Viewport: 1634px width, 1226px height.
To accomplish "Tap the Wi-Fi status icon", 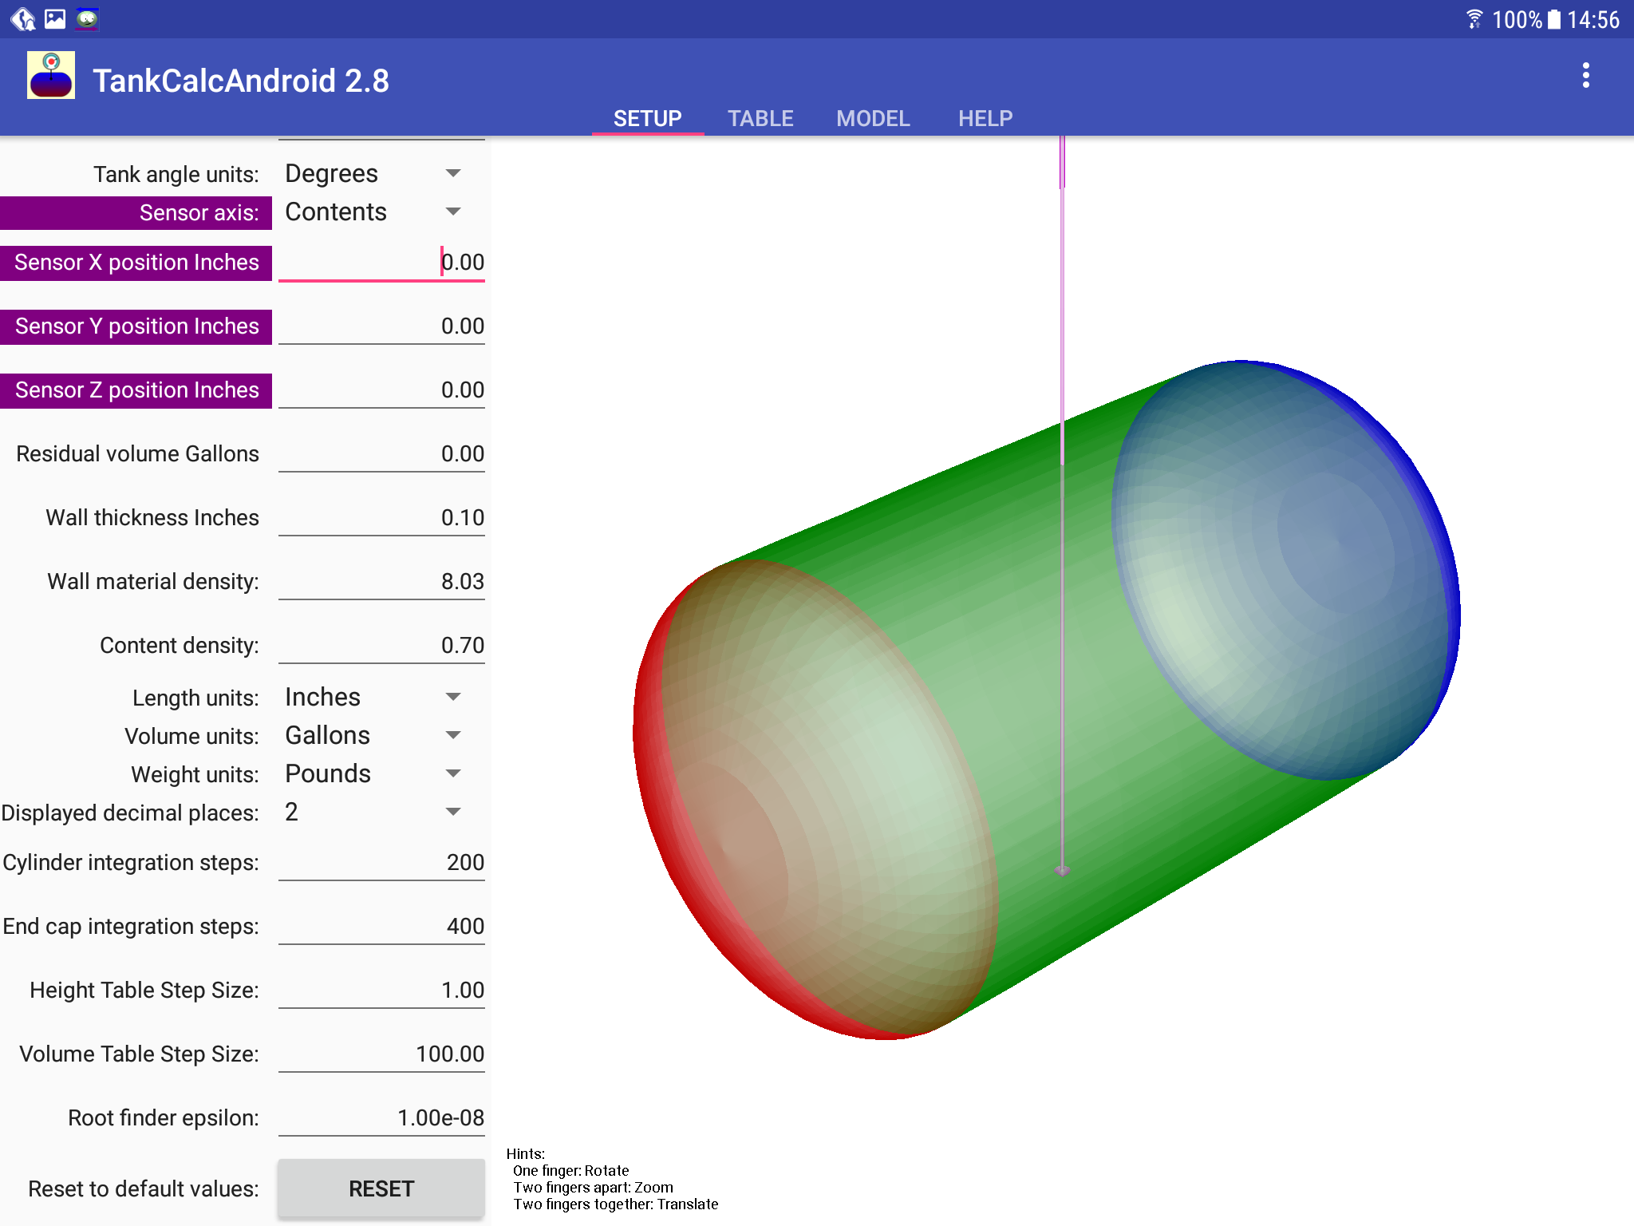I will click(x=1474, y=18).
